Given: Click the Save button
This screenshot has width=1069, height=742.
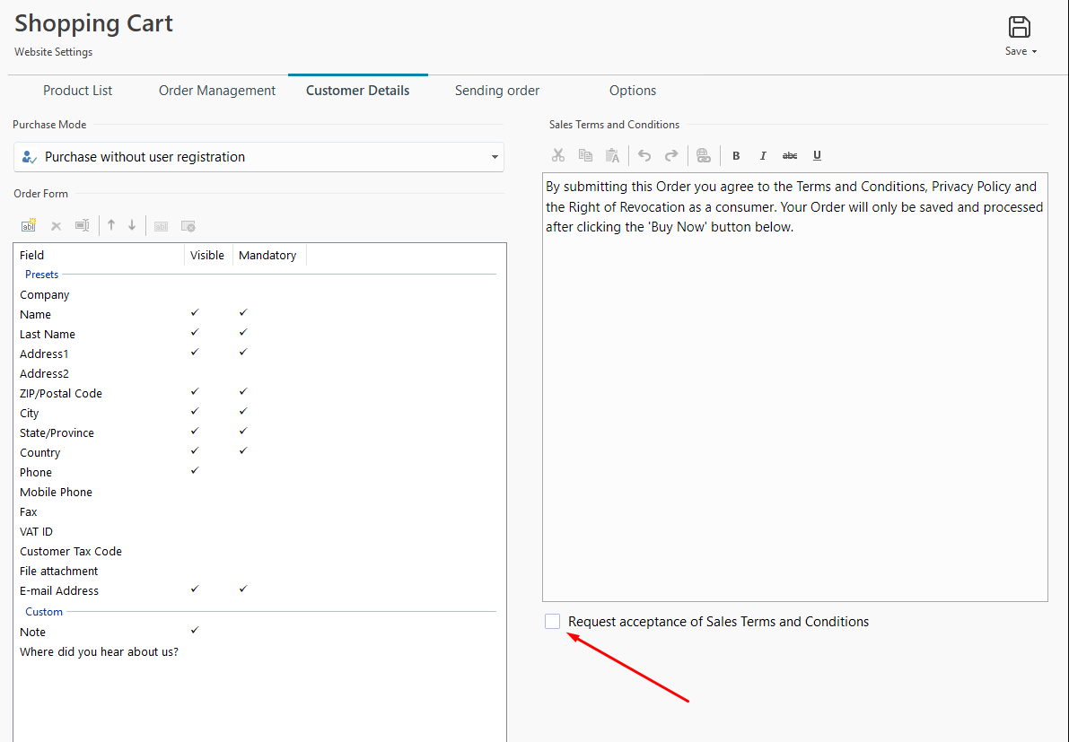Looking at the screenshot, I should point(1019,28).
